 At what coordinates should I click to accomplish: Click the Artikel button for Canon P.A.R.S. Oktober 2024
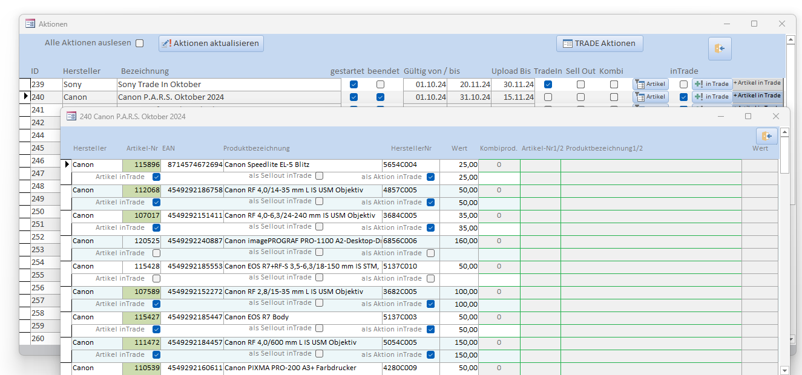[x=651, y=97]
